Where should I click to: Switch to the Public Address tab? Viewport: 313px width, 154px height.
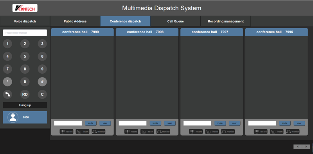pyautogui.click(x=75, y=21)
